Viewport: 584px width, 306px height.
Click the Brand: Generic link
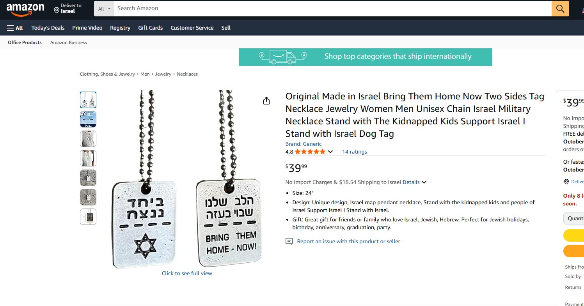click(x=304, y=144)
